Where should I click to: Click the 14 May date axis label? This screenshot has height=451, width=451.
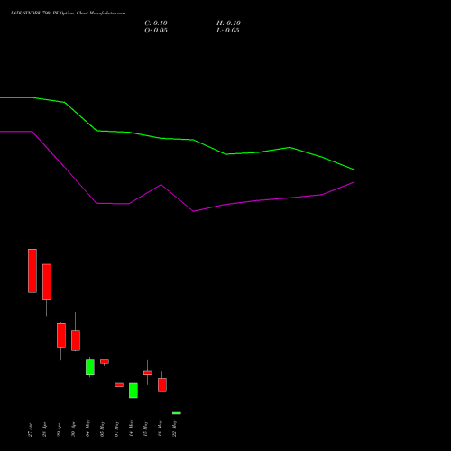[x=131, y=428]
